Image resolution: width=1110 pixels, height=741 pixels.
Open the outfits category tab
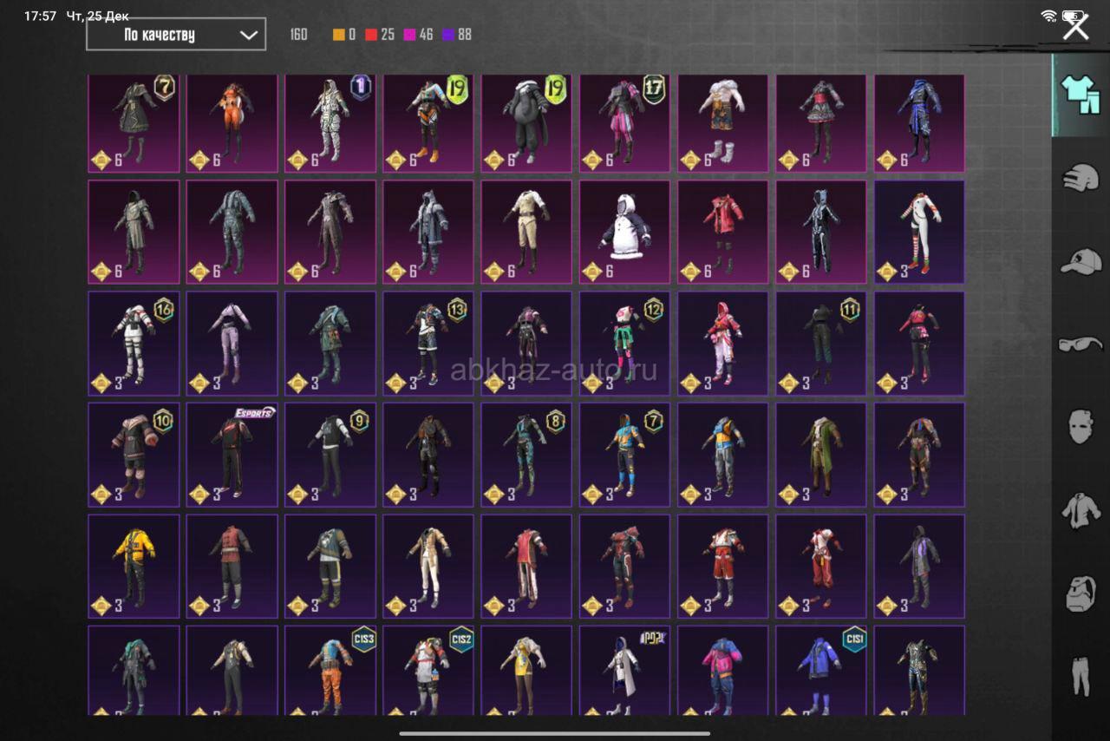(x=1080, y=95)
